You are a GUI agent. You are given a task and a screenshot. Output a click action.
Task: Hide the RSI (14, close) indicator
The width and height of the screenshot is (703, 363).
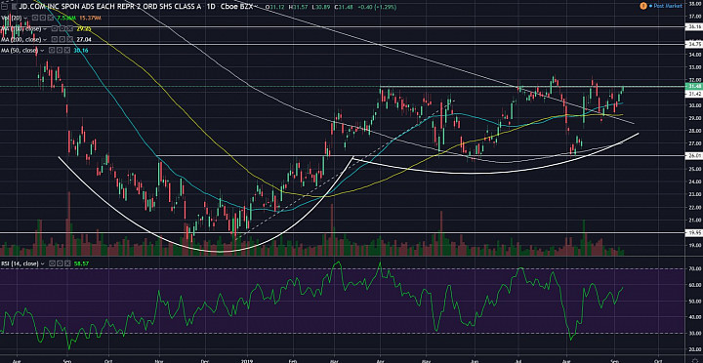52,263
